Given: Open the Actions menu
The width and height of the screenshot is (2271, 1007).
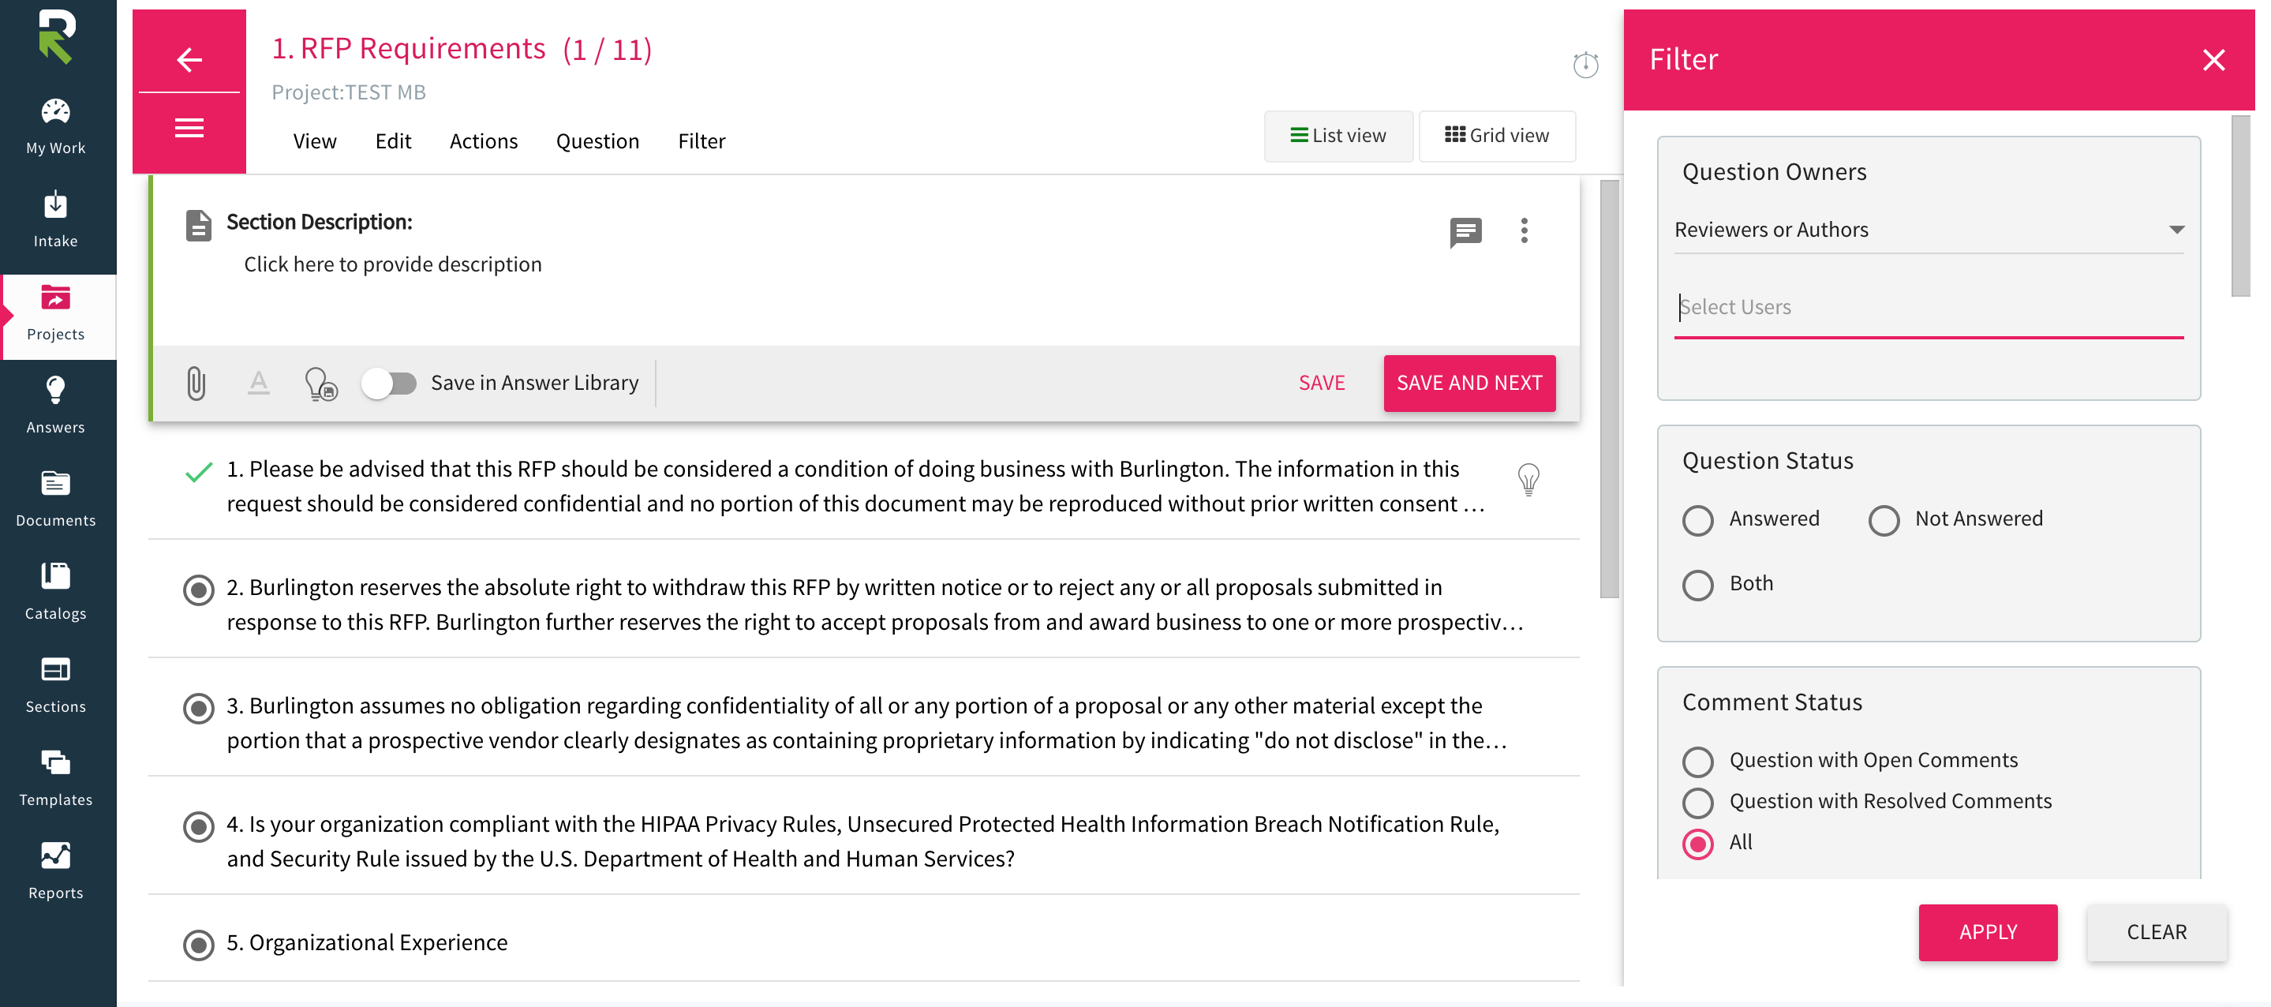Looking at the screenshot, I should [483, 141].
